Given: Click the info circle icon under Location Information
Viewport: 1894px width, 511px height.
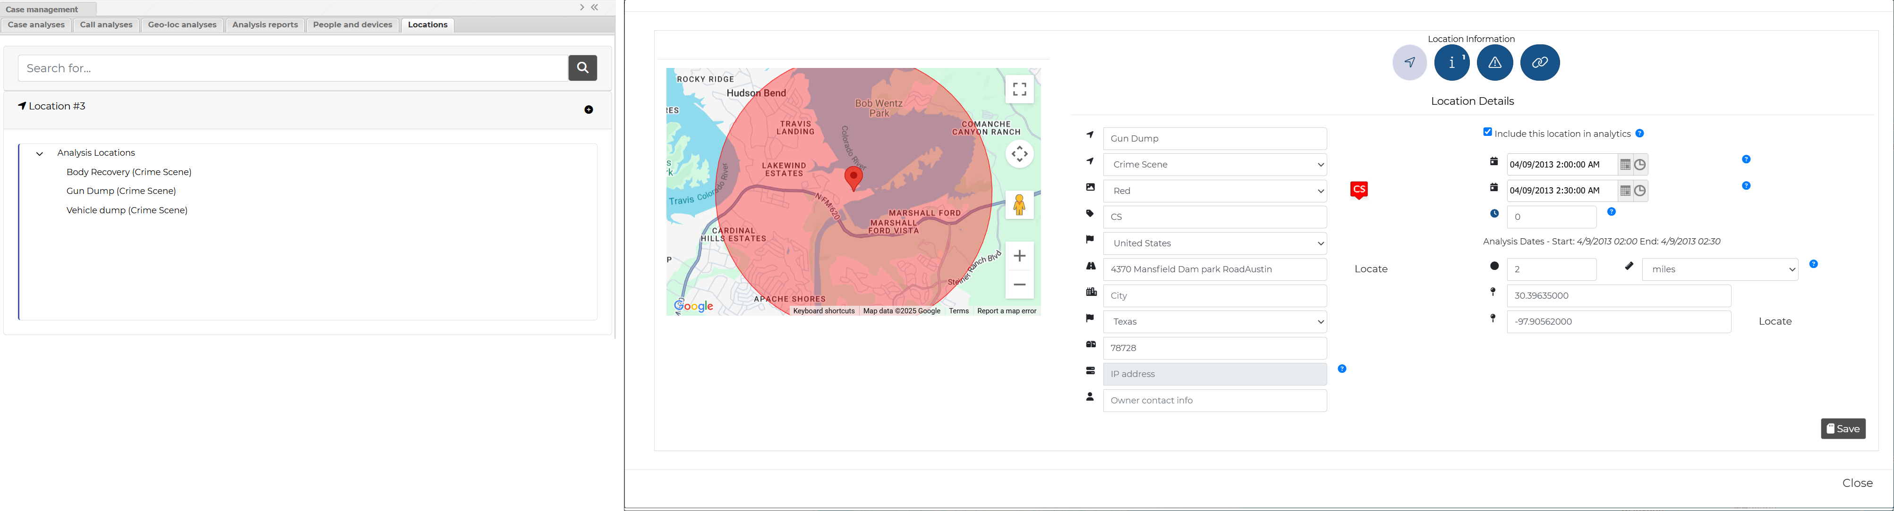Looking at the screenshot, I should 1451,62.
